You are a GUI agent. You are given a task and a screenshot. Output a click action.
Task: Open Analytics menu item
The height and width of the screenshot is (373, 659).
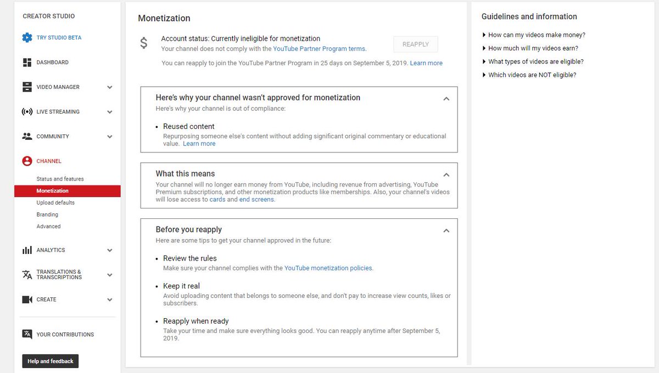[x=51, y=250]
